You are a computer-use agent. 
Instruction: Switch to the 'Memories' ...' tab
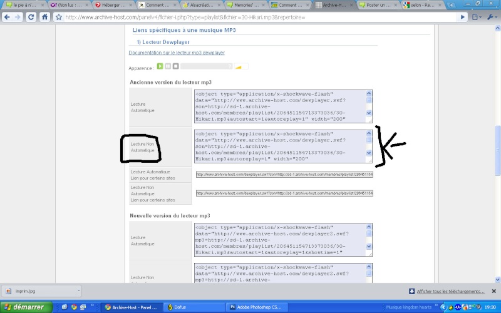click(245, 5)
